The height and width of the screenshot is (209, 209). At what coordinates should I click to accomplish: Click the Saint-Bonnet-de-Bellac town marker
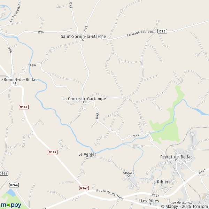click(15, 83)
